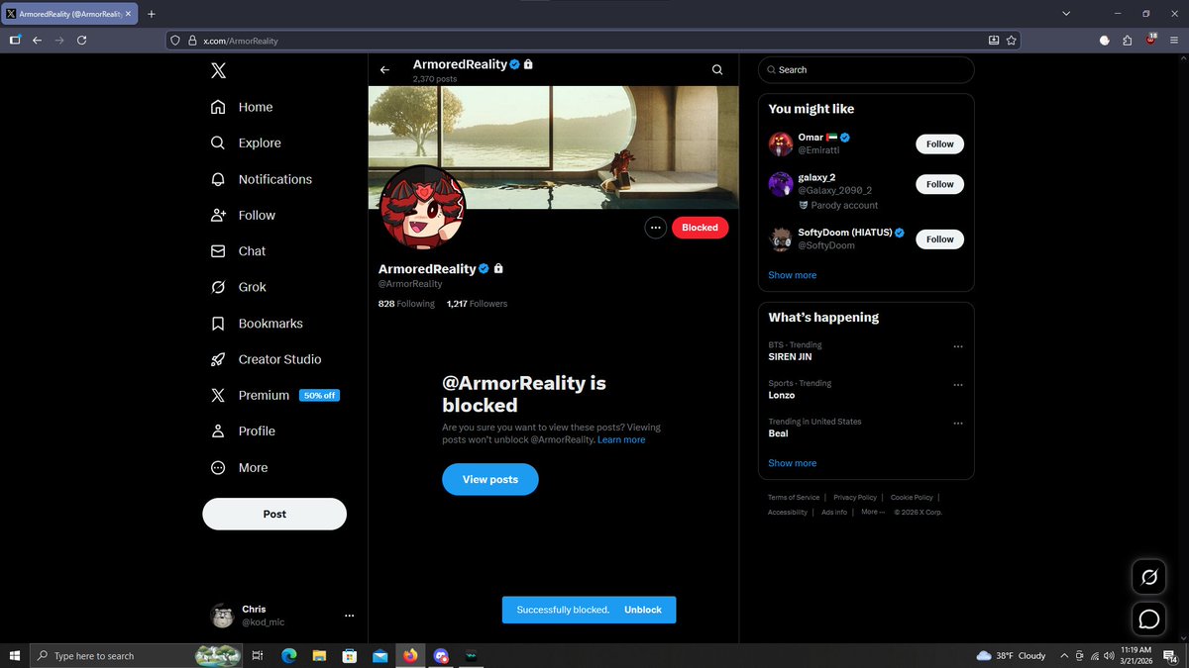Open options dots for SIREN JIN trend

(x=958, y=346)
